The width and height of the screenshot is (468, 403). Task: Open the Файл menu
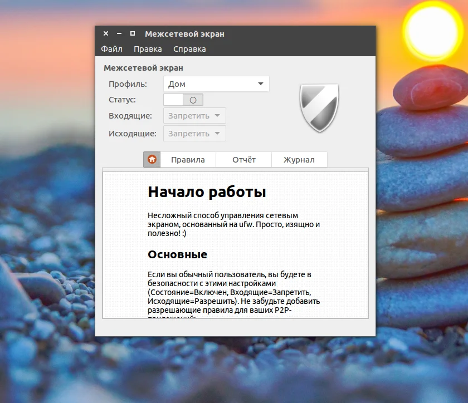pyautogui.click(x=111, y=49)
